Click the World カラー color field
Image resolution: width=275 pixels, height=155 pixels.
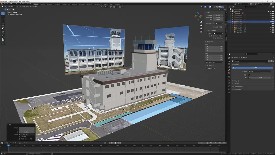coord(261,75)
